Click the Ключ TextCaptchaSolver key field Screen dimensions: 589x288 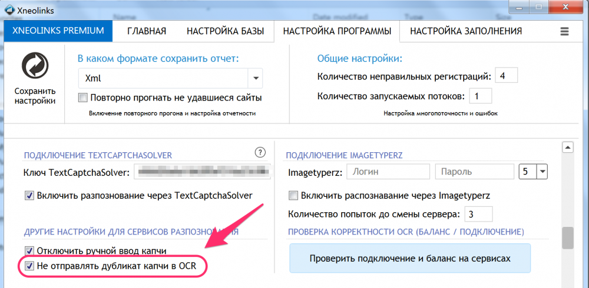203,172
